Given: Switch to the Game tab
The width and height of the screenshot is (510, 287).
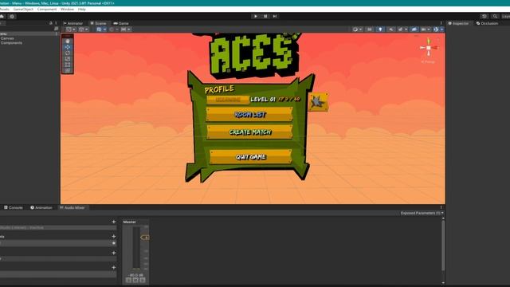Looking at the screenshot, I should [x=121, y=23].
